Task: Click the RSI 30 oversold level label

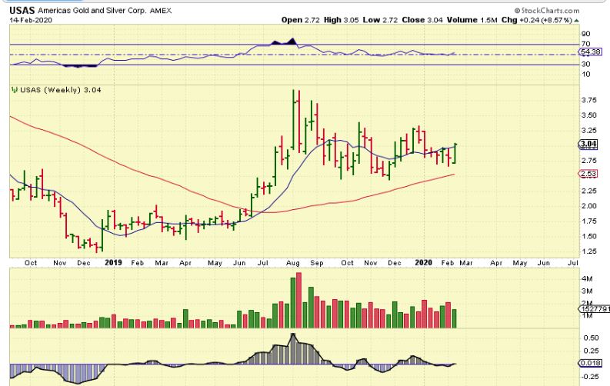Action: click(585, 64)
